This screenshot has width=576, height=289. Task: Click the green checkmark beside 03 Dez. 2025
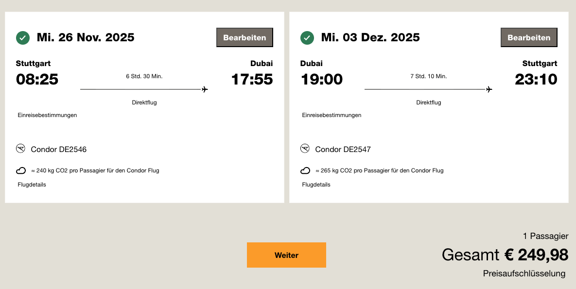307,38
